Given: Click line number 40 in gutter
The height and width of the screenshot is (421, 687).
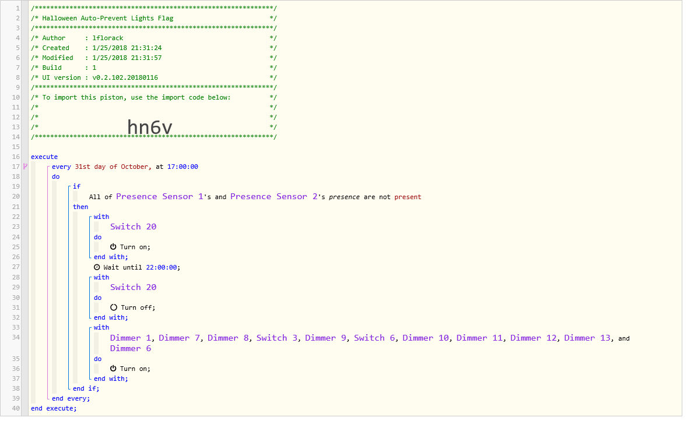Looking at the screenshot, I should [16, 409].
